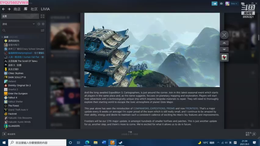Open the livia account dropdown
Viewport: 260px width, 146px height.
point(234,4)
